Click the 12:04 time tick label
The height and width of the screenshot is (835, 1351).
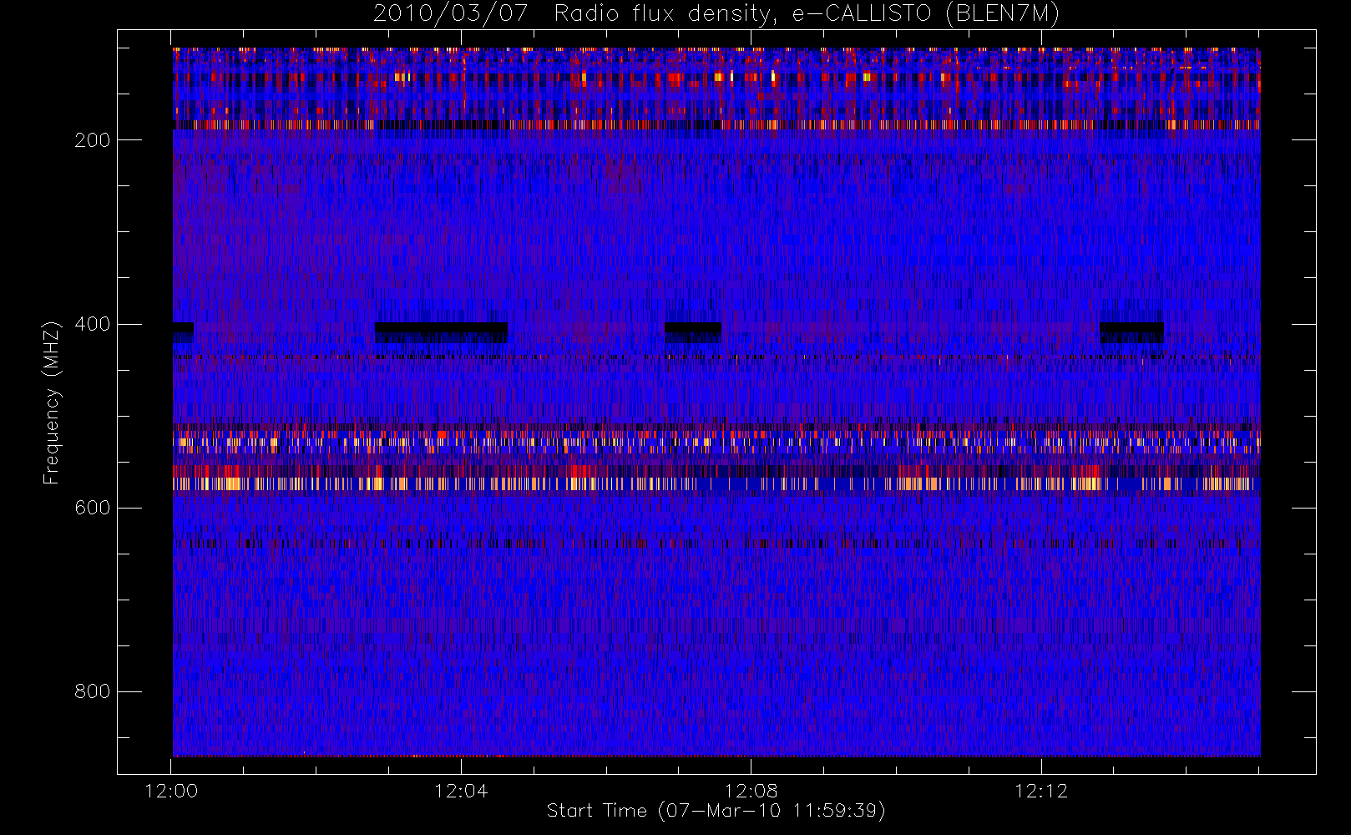[461, 791]
